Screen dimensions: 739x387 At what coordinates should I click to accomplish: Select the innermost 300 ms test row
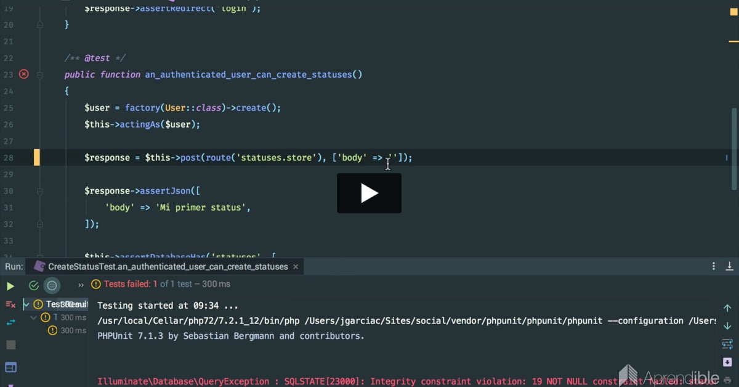[x=68, y=331]
